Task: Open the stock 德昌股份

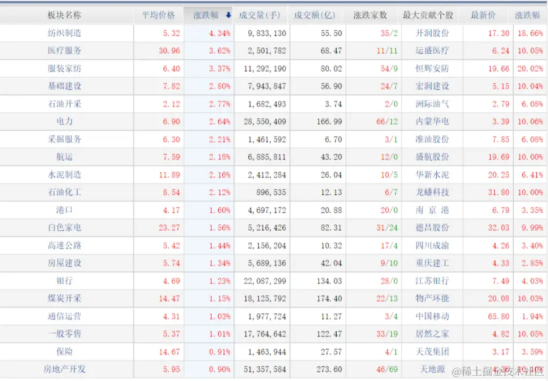Action: 432,228
